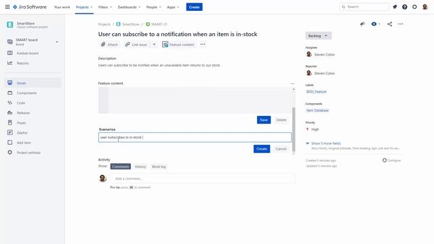Open the Dashboards menu

[129, 7]
